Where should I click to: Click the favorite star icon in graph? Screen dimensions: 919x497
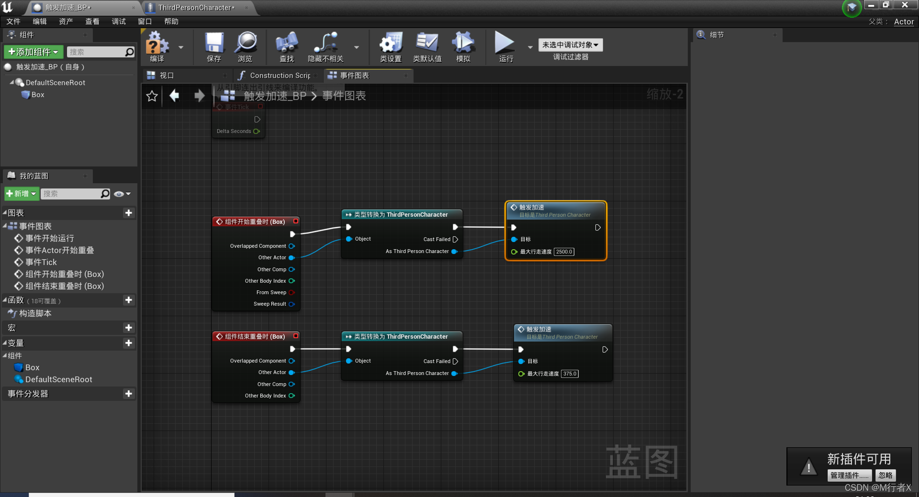point(152,96)
